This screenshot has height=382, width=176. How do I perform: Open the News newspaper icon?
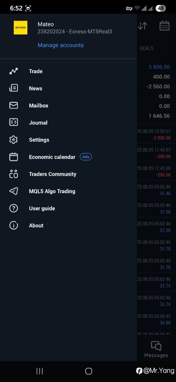coord(13,88)
